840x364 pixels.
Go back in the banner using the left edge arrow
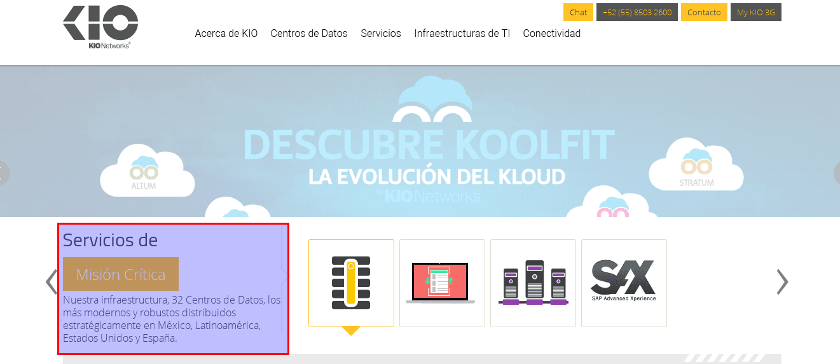coord(4,173)
